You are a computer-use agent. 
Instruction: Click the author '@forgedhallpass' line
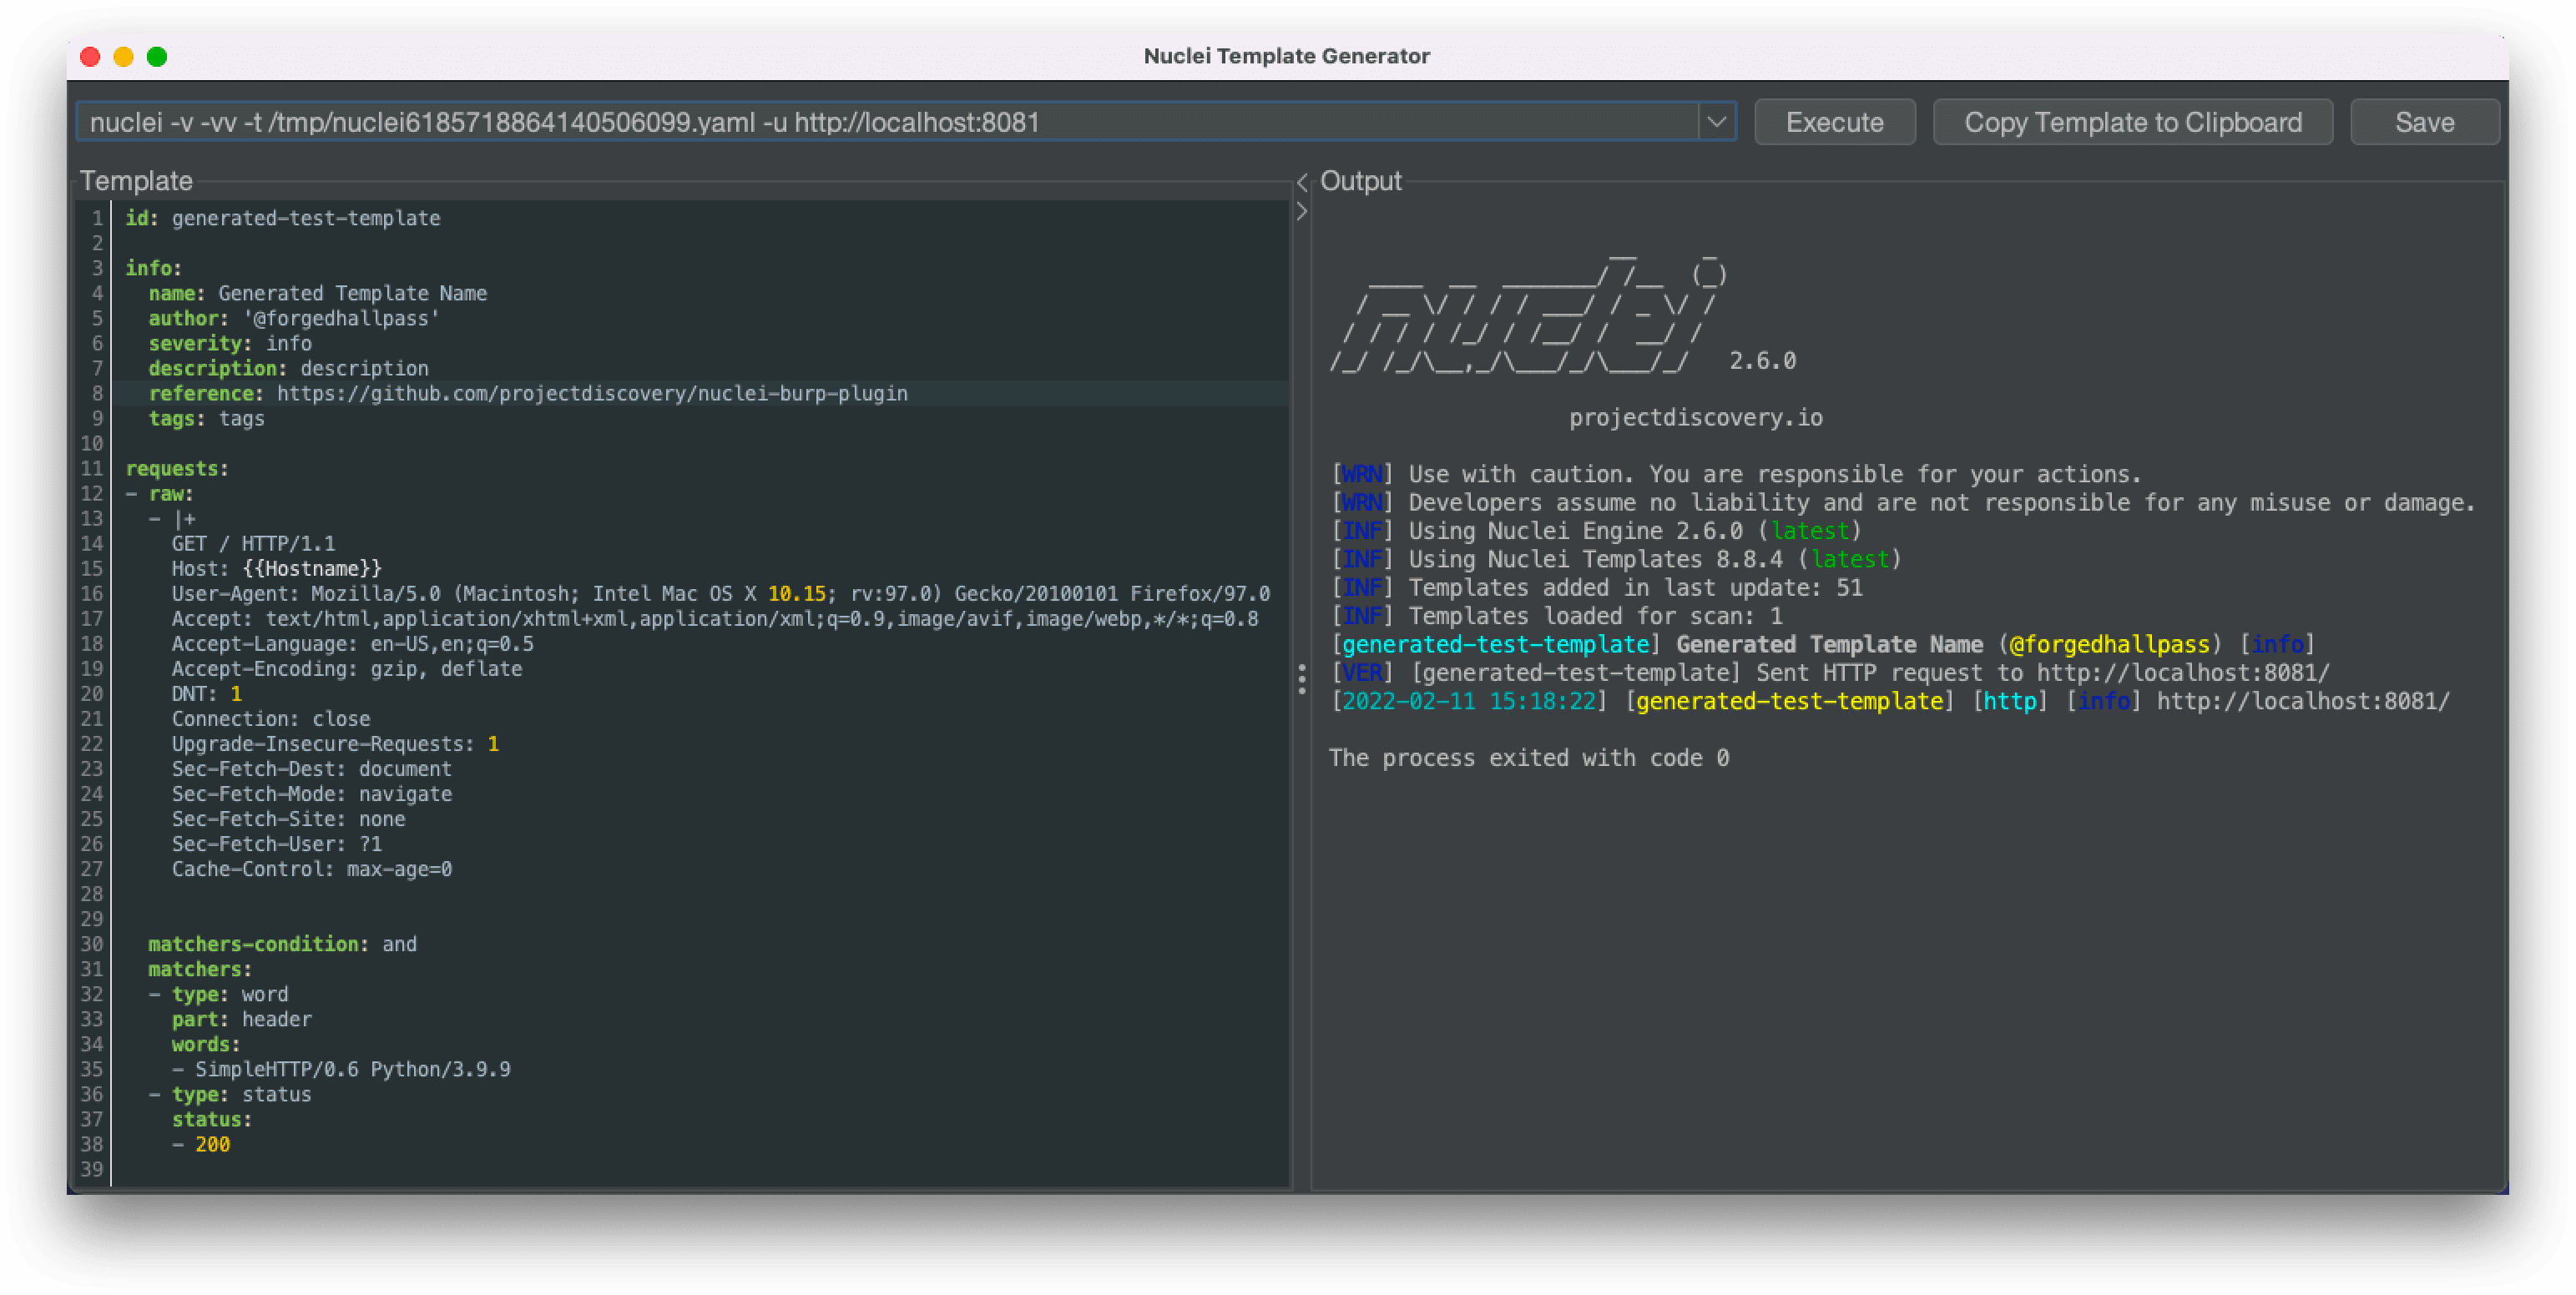(294, 319)
